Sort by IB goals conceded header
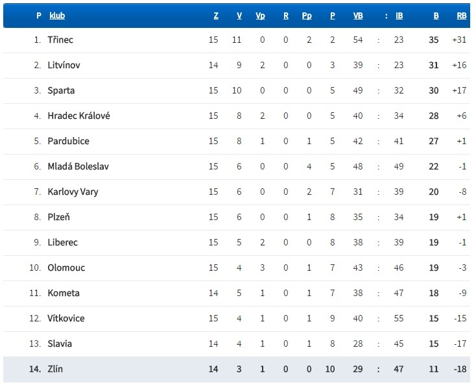The width and height of the screenshot is (476, 387). coord(399,16)
